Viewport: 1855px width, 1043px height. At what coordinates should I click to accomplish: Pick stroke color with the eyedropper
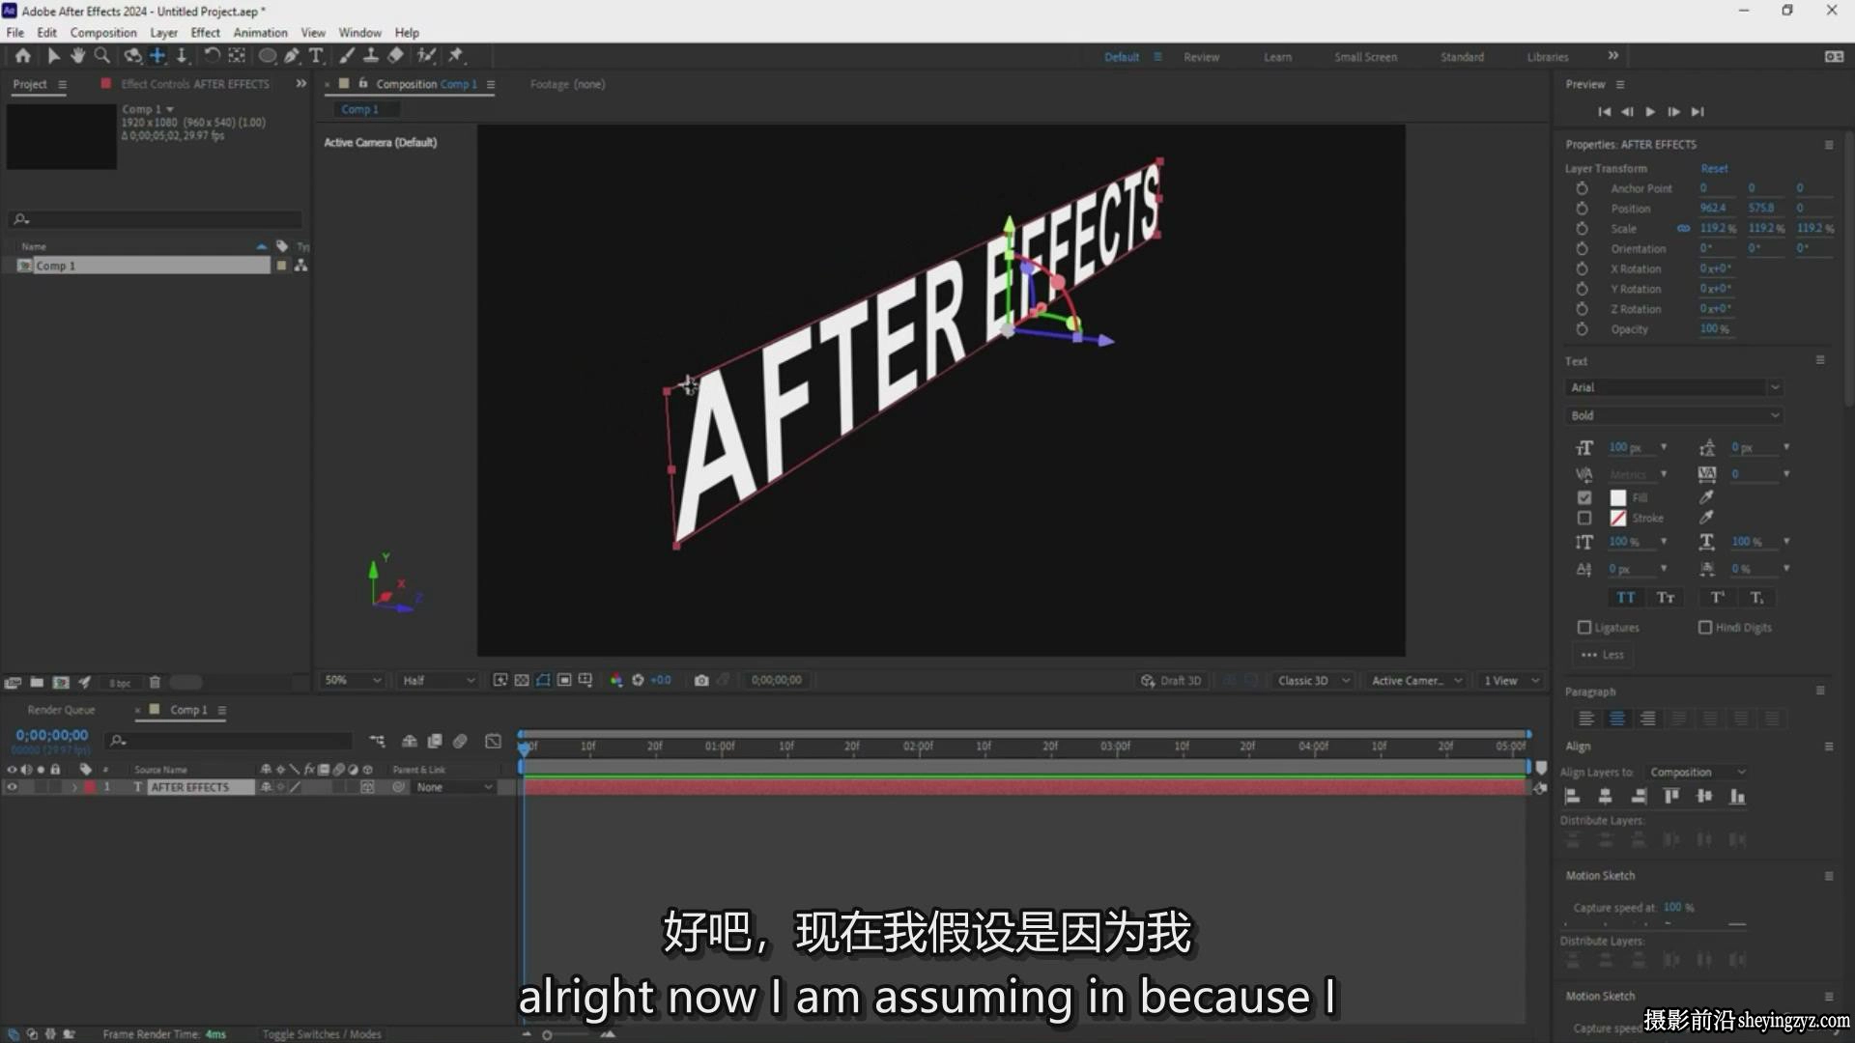(x=1707, y=518)
